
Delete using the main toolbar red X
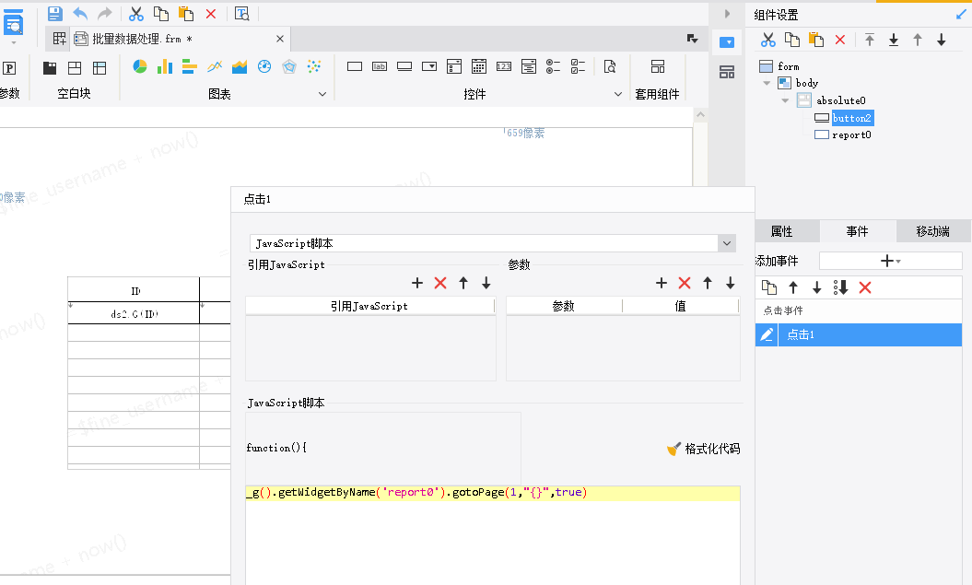[211, 14]
